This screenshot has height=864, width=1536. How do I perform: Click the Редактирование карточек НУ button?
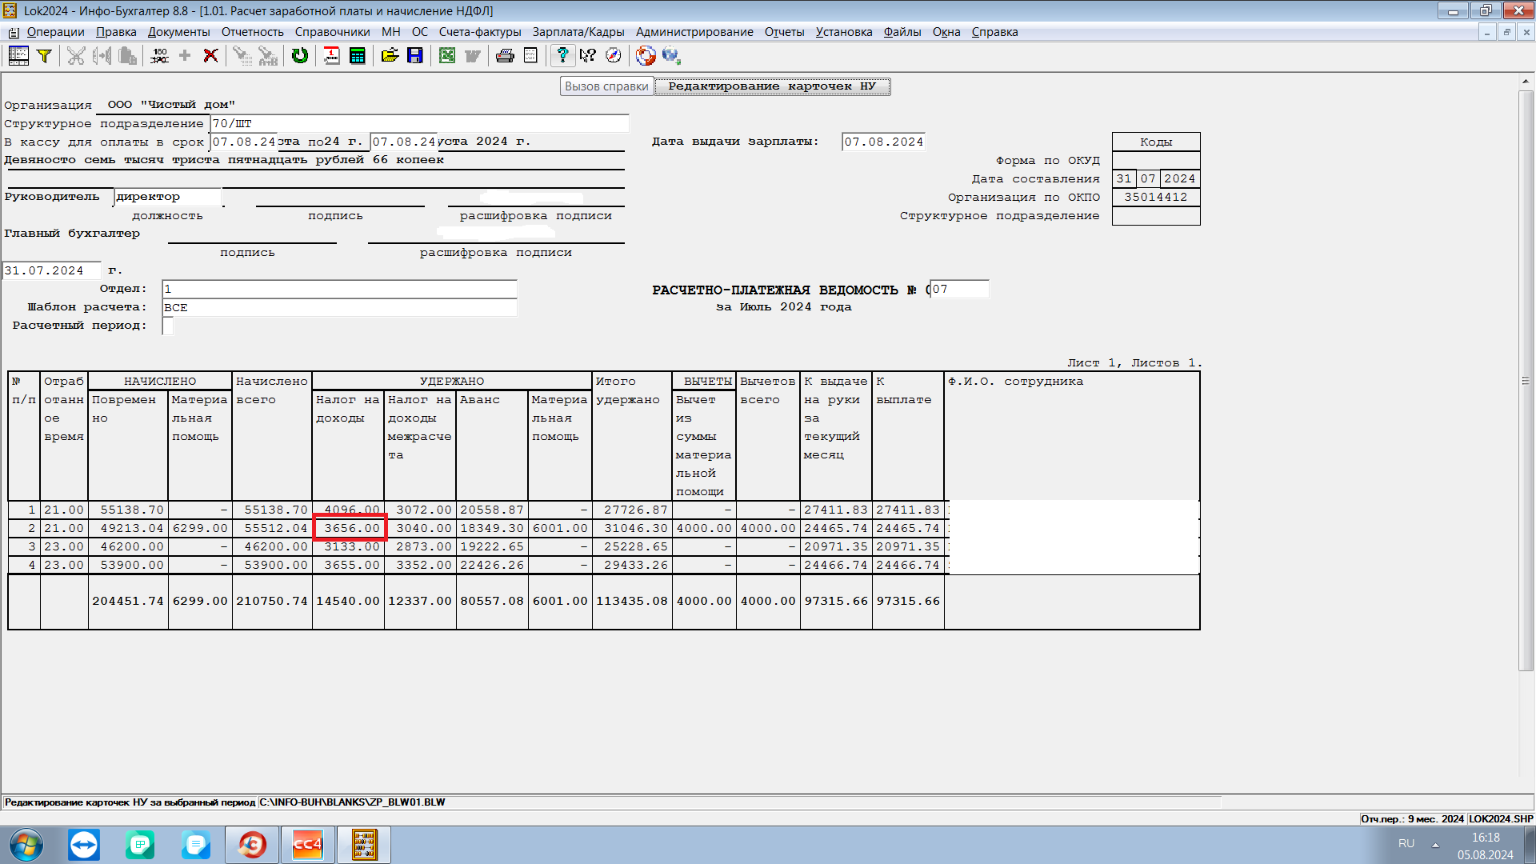coord(772,86)
